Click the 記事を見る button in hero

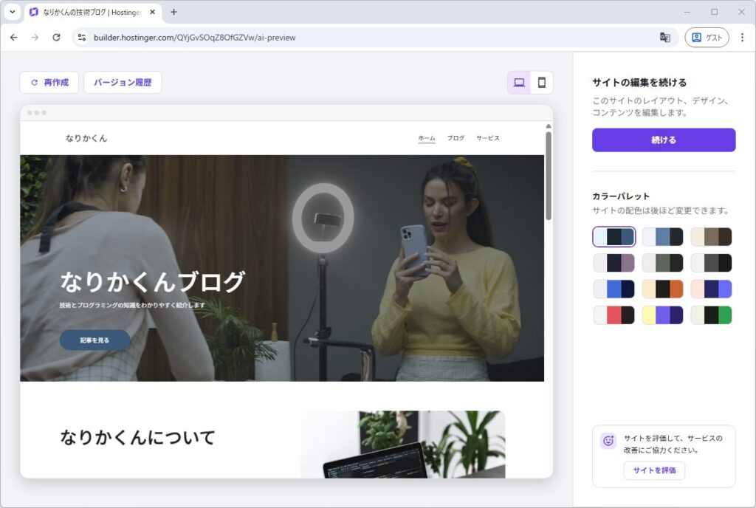[x=94, y=340]
